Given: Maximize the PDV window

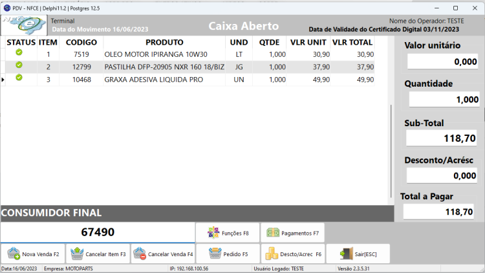Looking at the screenshot, I should (455, 8).
